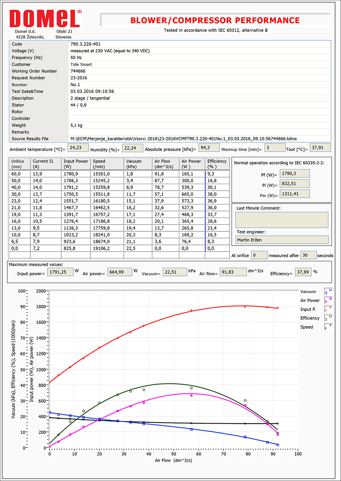Click the Efficiency column header
Viewport: 341px width, 481px height.
[x=217, y=164]
